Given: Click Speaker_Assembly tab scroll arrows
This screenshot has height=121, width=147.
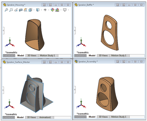Looking at the screenshot, I should (x=81, y=117).
